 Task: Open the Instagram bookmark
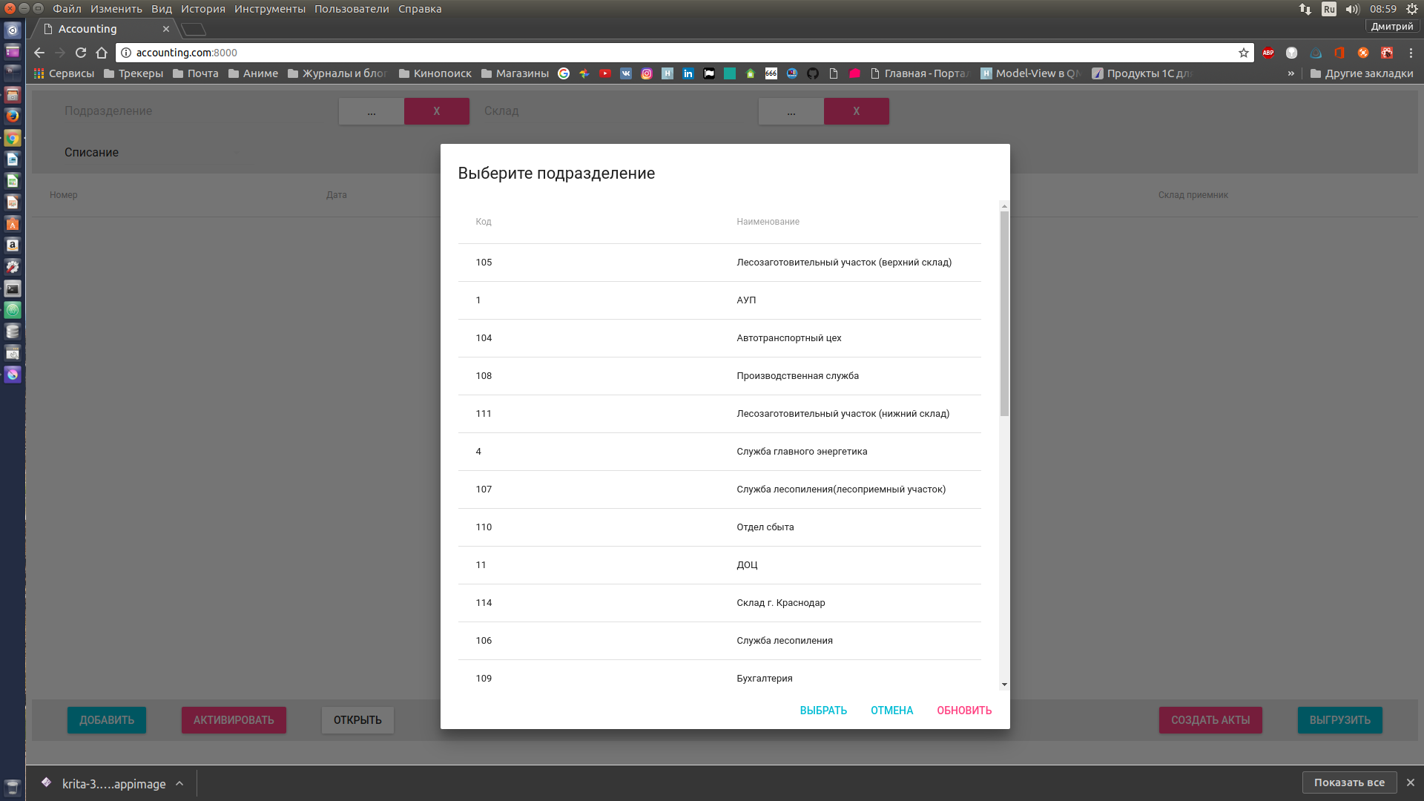coord(647,73)
